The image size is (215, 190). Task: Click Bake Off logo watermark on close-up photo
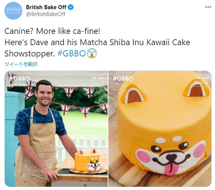pyautogui.click(x=202, y=80)
